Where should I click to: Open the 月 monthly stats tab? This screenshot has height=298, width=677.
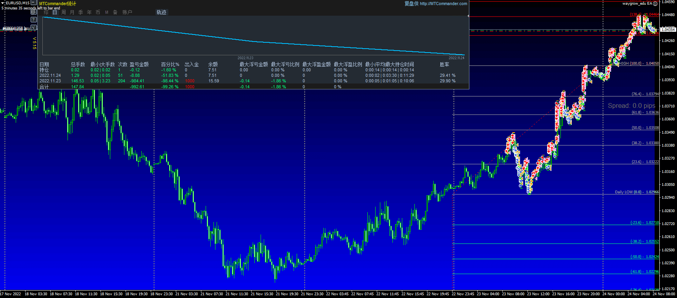click(72, 13)
